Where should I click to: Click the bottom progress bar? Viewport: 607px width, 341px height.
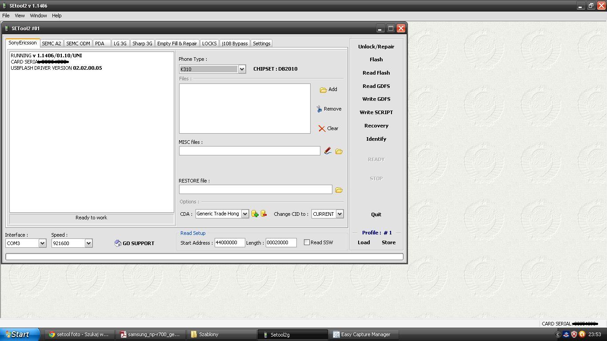pyautogui.click(x=204, y=257)
